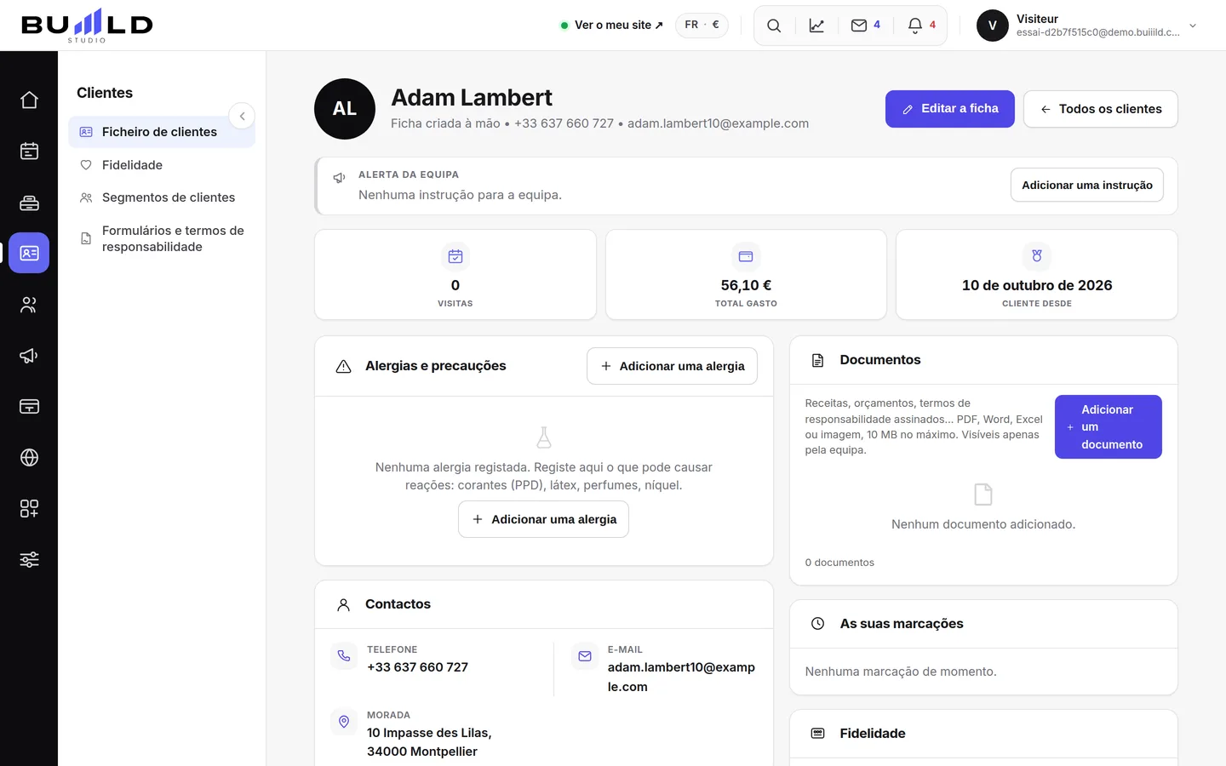The height and width of the screenshot is (766, 1226).
Task: Open the settings sliders icon in sidebar
Action: point(29,560)
